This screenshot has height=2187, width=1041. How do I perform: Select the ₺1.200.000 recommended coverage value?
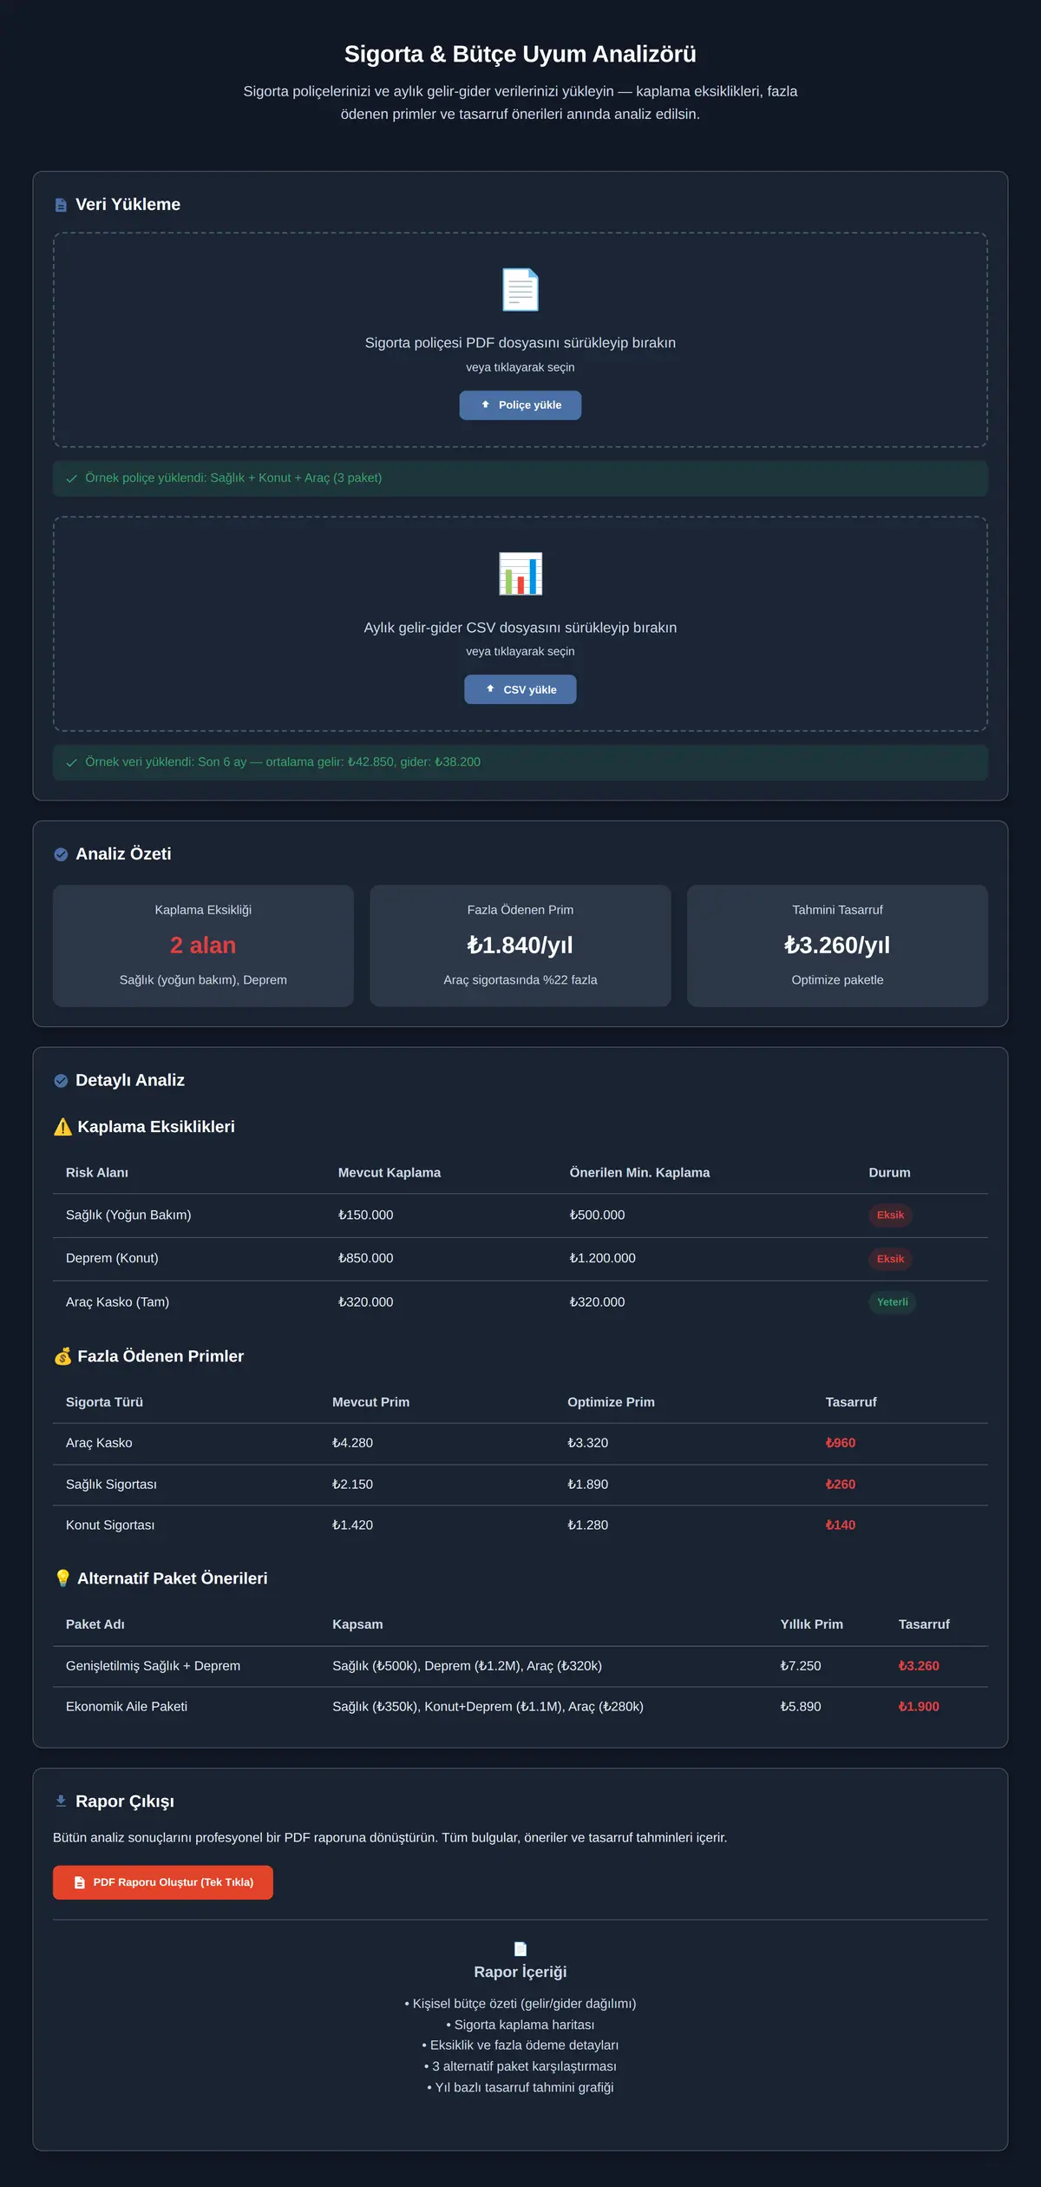[602, 1259]
